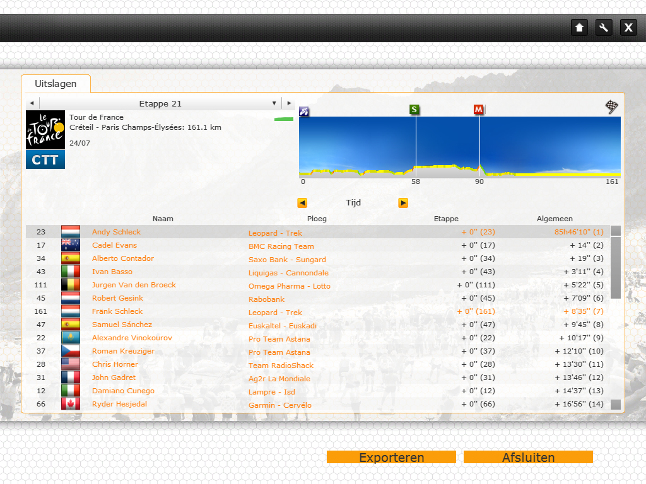Switch to next classification after Tijd

click(403, 203)
